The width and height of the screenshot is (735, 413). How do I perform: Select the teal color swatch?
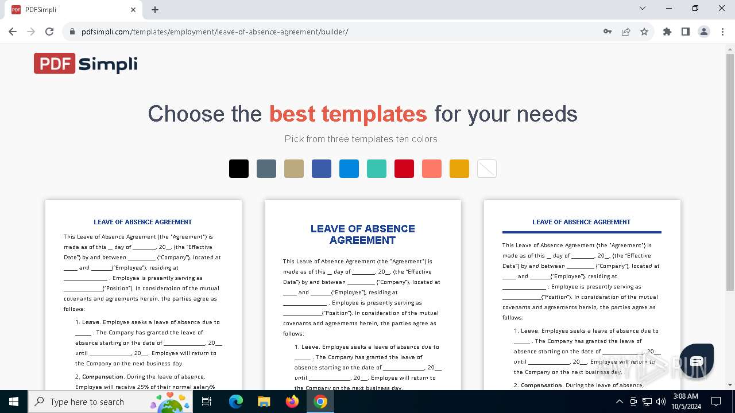[x=377, y=169]
